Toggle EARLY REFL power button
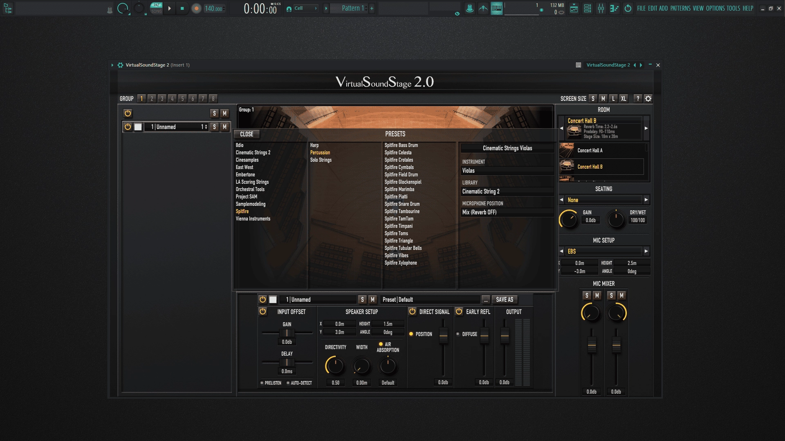 459,312
